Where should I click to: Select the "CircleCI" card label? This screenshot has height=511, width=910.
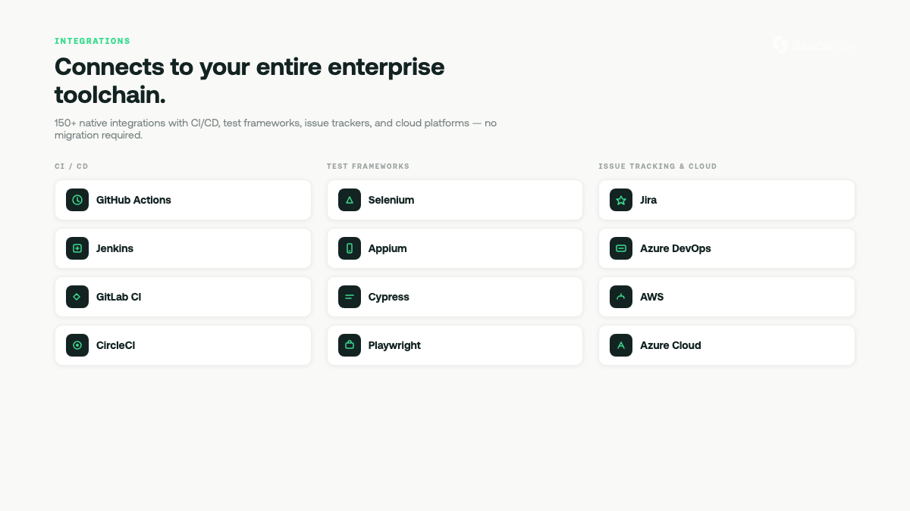point(115,345)
